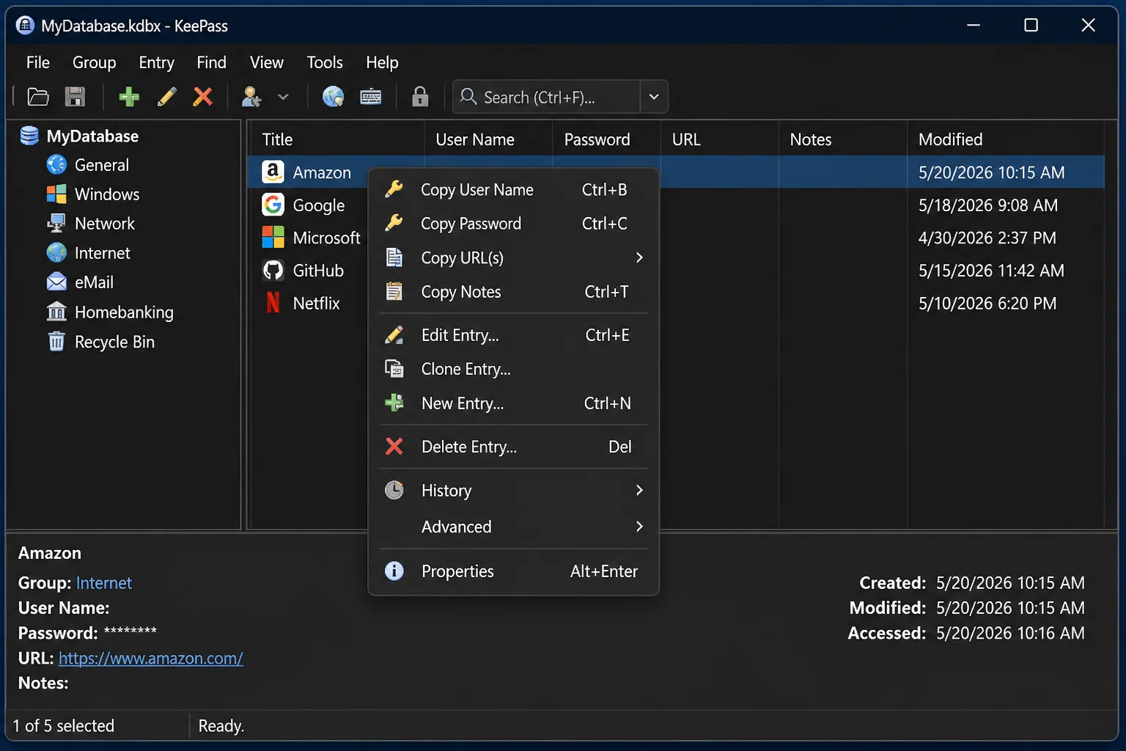Viewport: 1126px width, 751px height.
Task: Select MyDatabase root tree node
Action: [x=79, y=136]
